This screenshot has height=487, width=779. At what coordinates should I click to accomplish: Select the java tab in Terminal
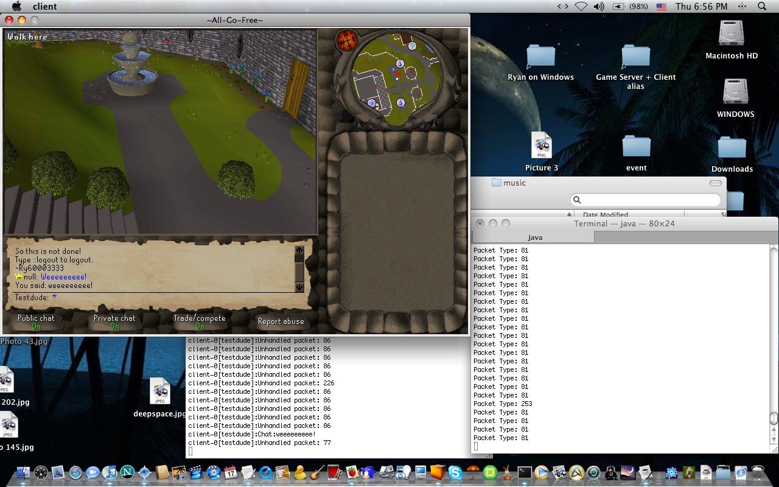tap(534, 237)
